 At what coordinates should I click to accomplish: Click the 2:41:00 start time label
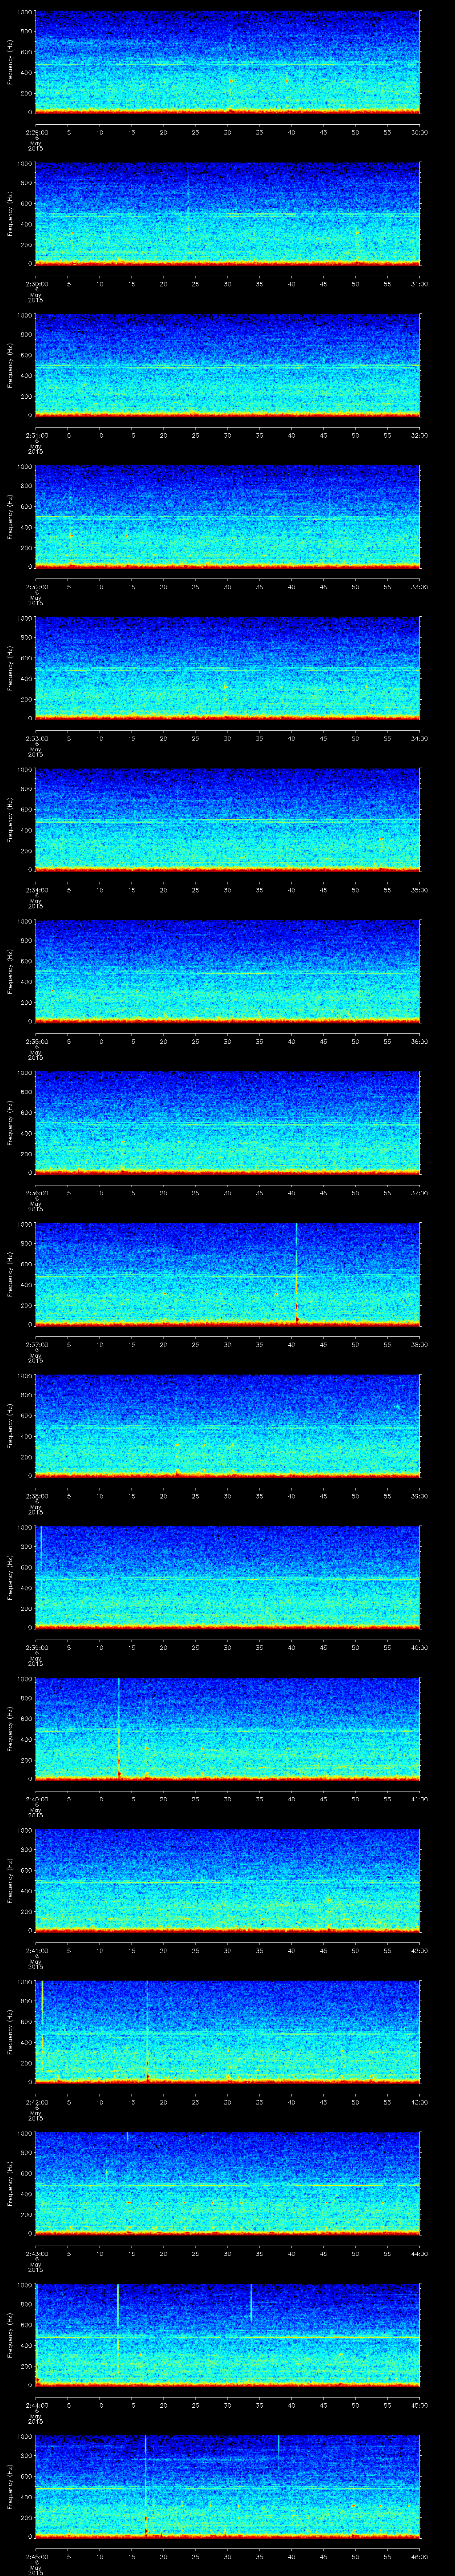coord(36,1951)
